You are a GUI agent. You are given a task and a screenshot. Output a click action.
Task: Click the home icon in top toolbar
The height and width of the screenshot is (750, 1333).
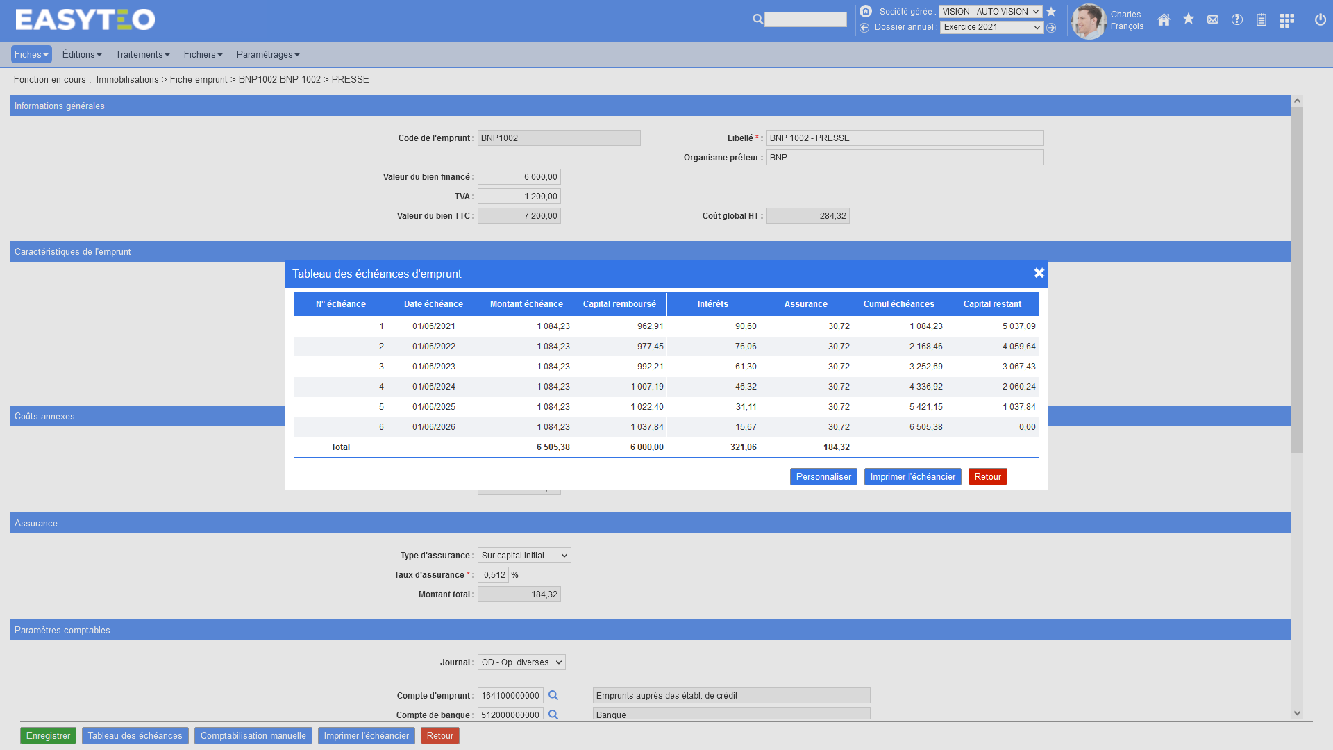click(1164, 20)
